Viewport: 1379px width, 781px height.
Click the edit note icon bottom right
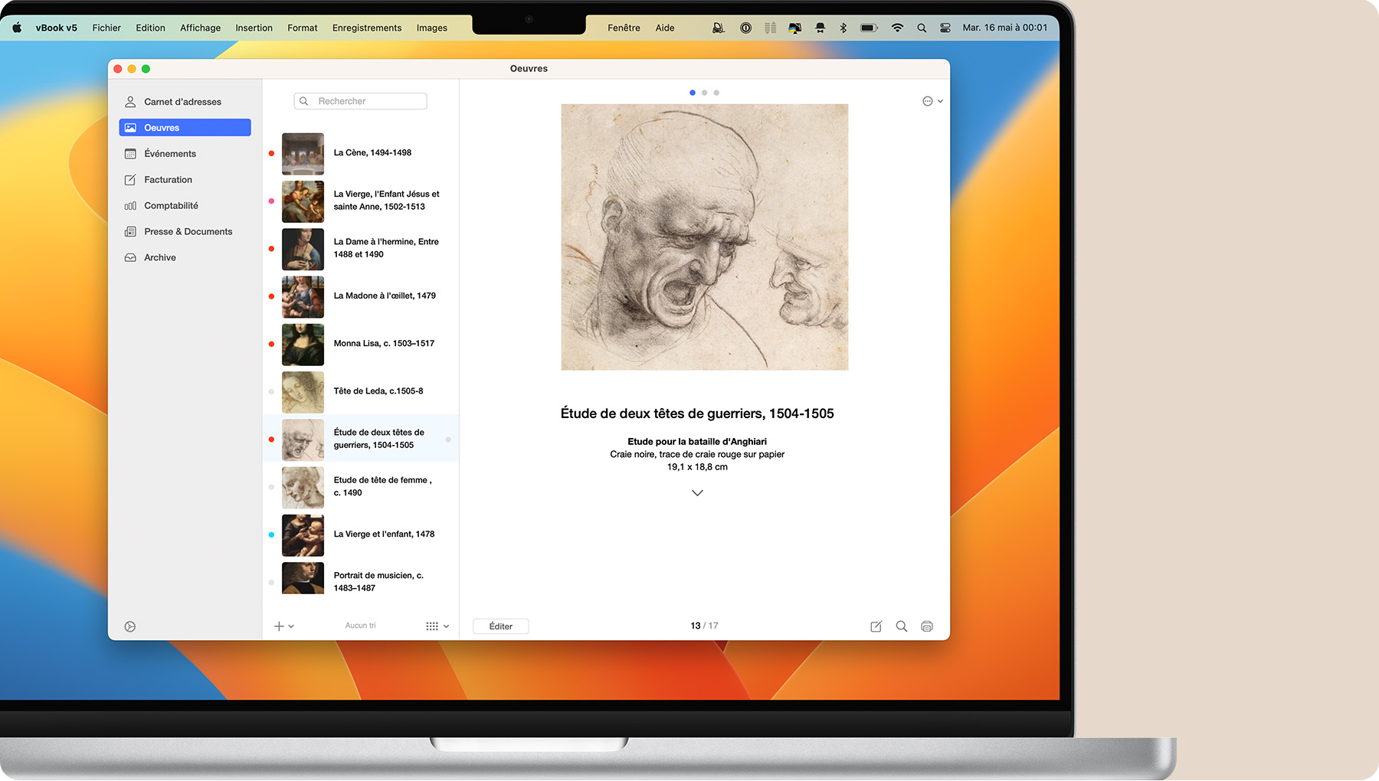876,626
